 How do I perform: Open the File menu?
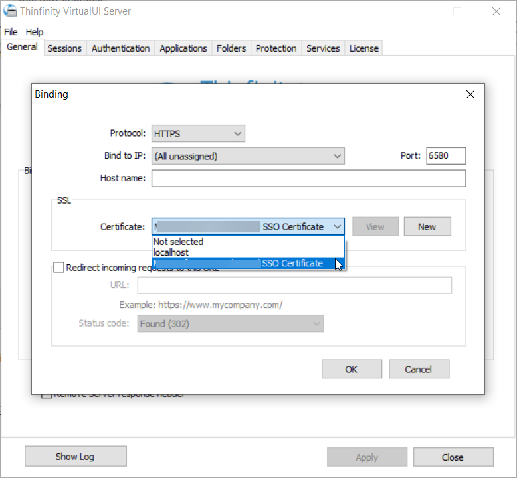(x=11, y=32)
